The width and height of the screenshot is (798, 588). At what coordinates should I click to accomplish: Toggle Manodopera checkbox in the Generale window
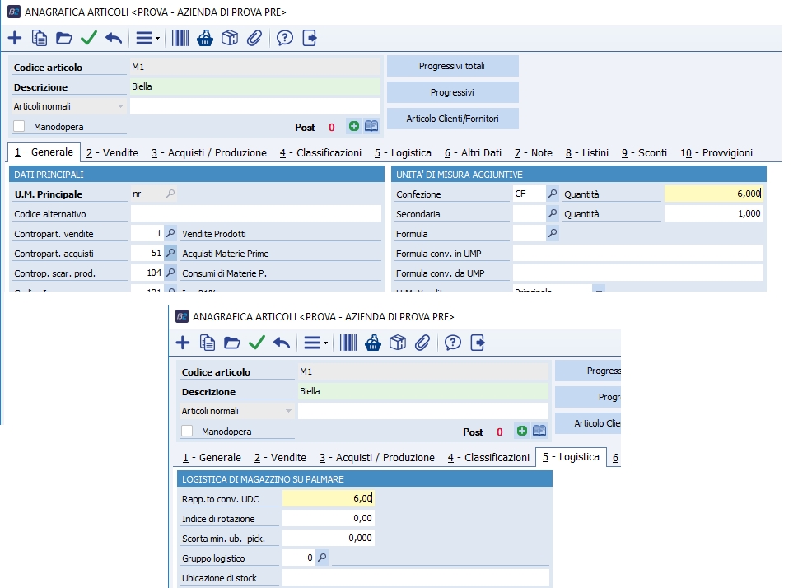pyautogui.click(x=20, y=127)
